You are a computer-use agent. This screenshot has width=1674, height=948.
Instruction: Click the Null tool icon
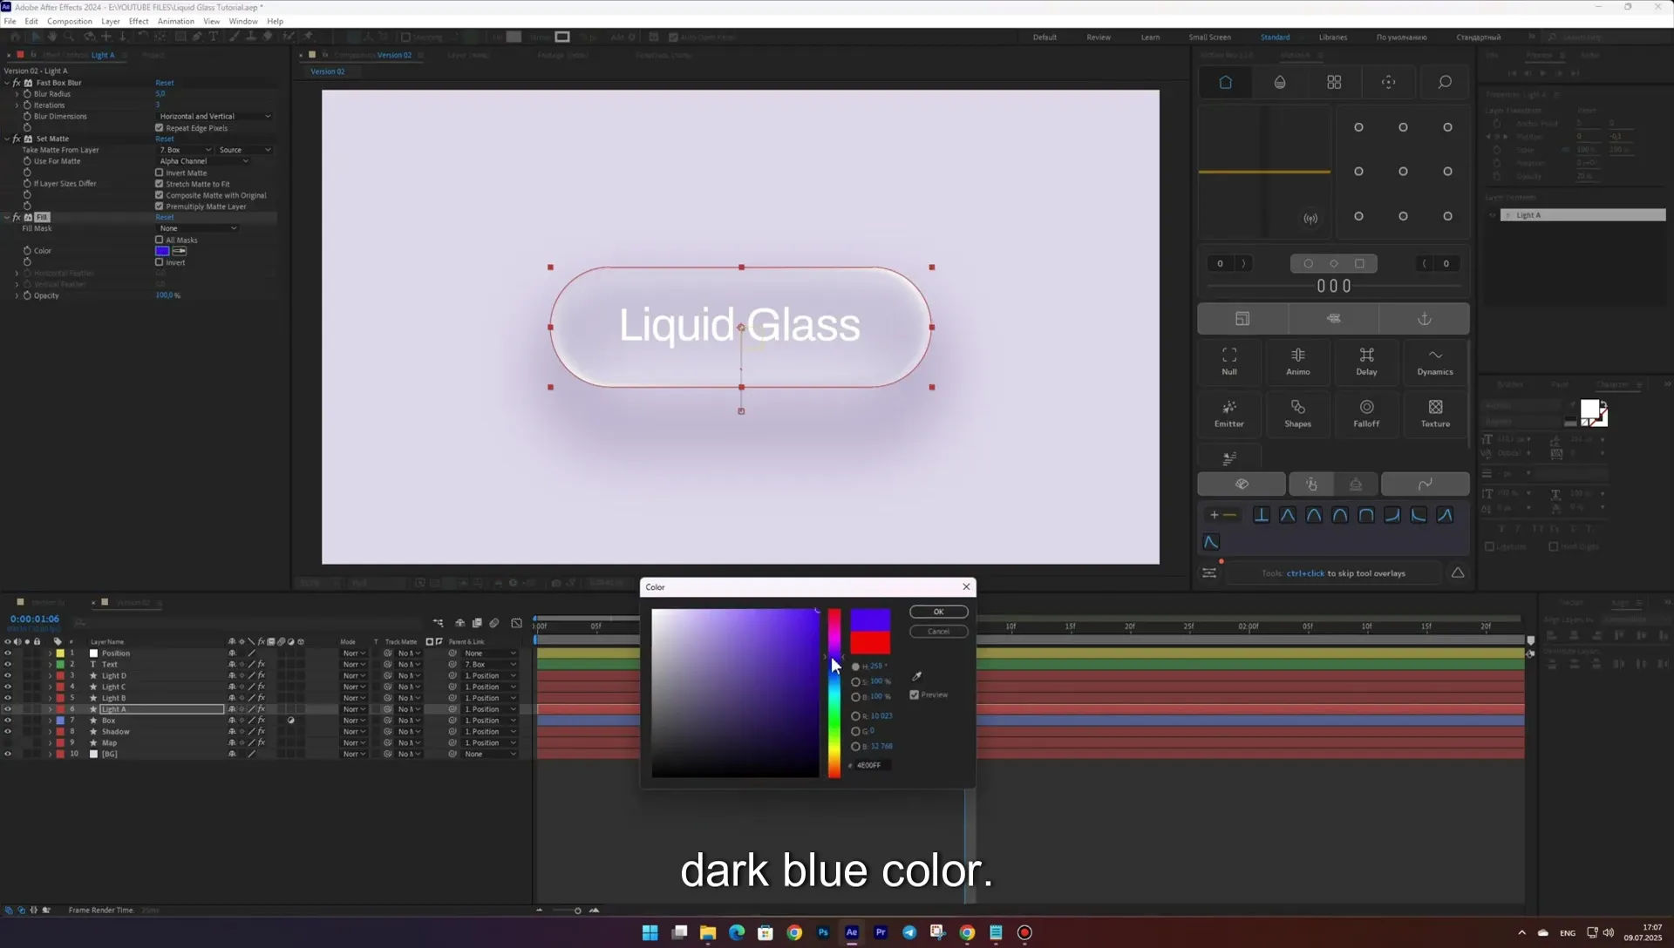[1229, 361]
